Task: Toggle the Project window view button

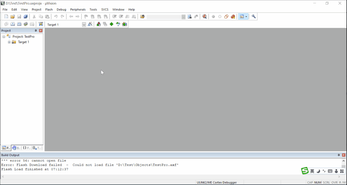Action: [242, 17]
